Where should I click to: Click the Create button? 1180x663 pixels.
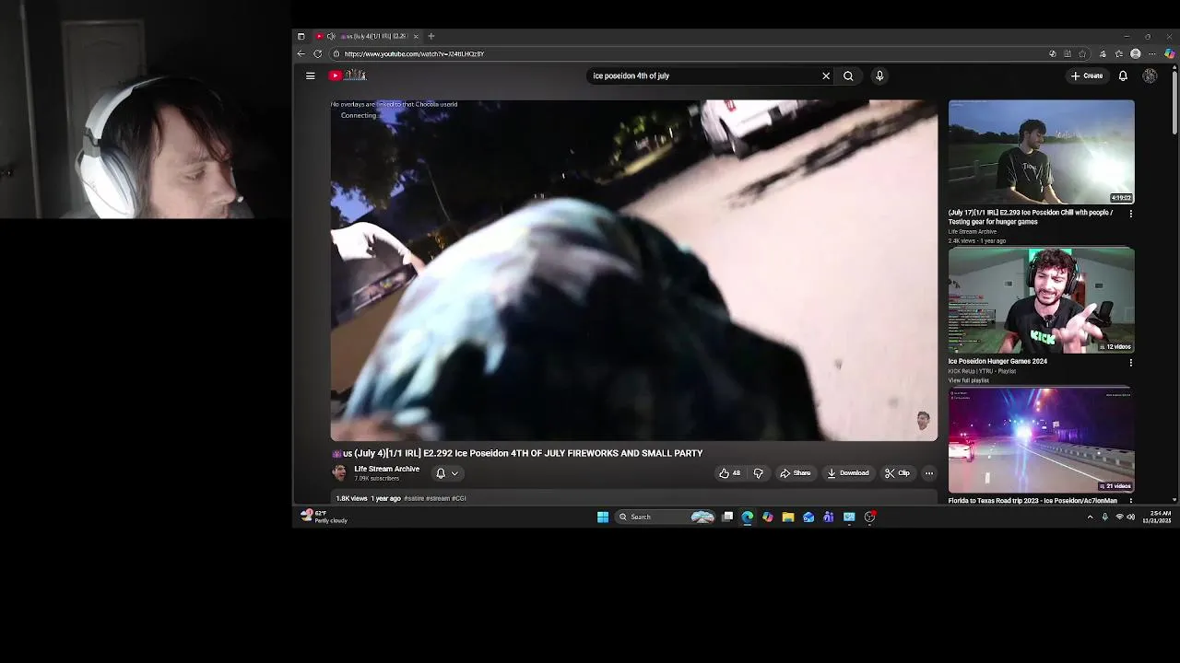[x=1087, y=76]
